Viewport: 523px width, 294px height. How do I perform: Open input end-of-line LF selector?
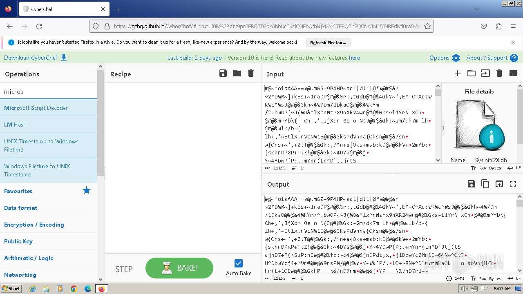(x=514, y=168)
